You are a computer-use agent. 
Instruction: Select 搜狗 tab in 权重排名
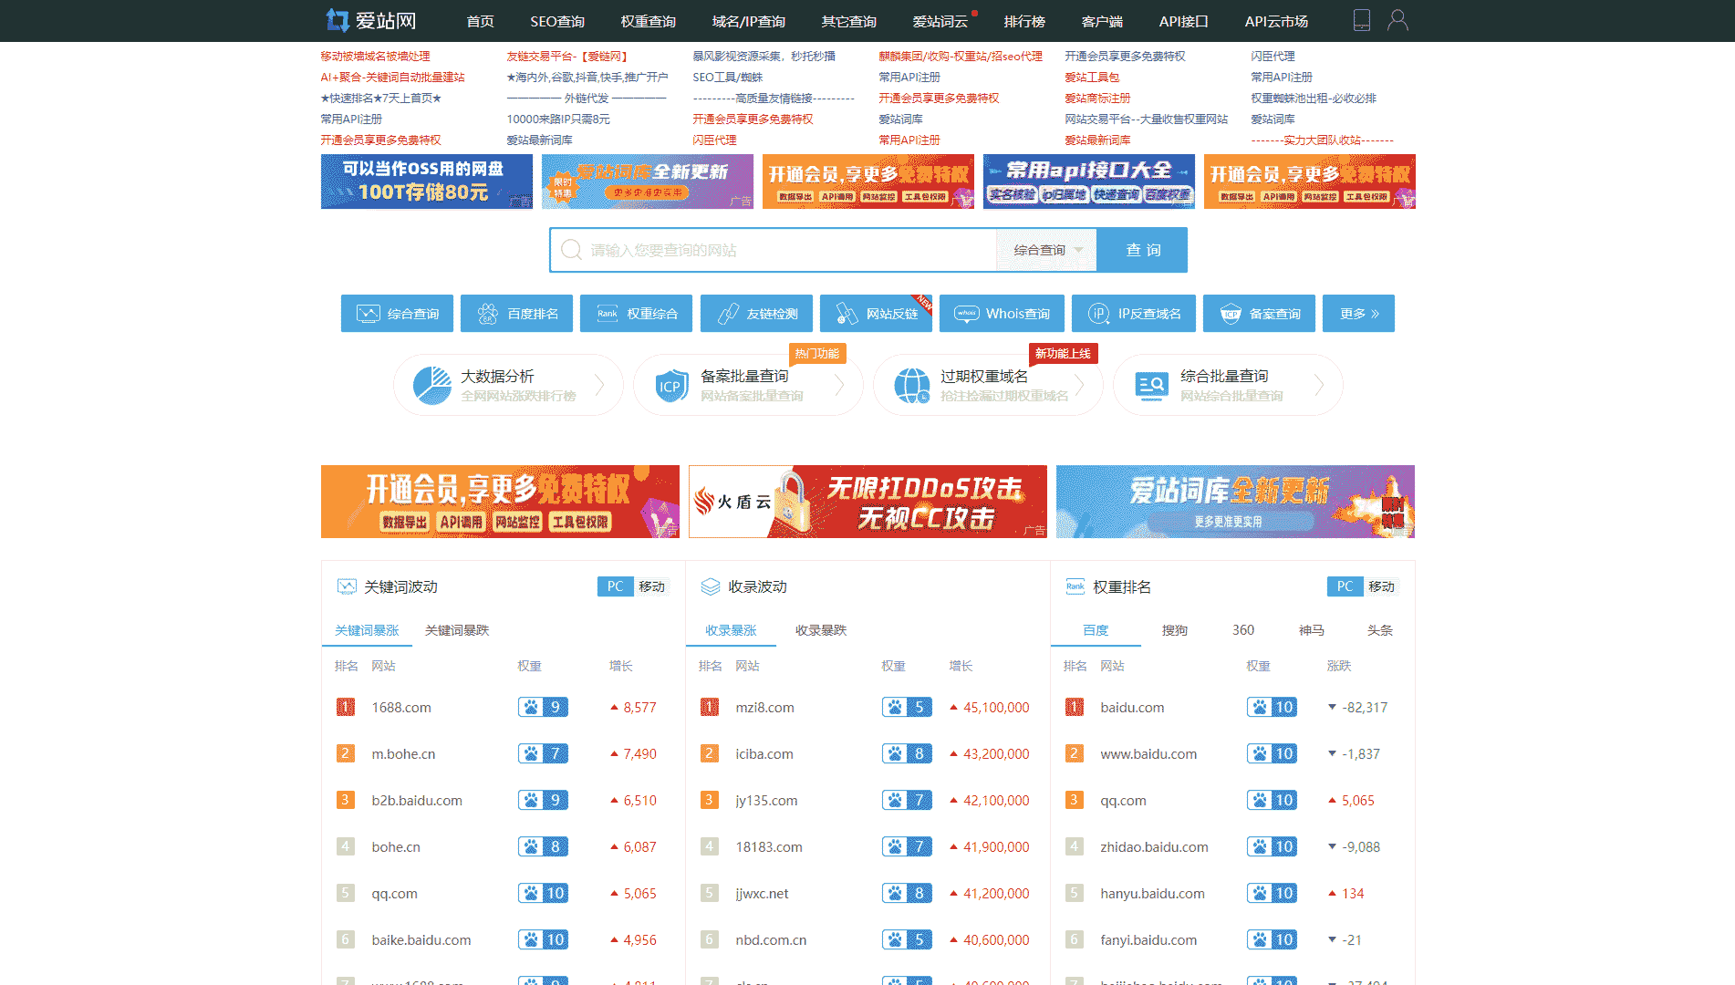(x=1175, y=630)
